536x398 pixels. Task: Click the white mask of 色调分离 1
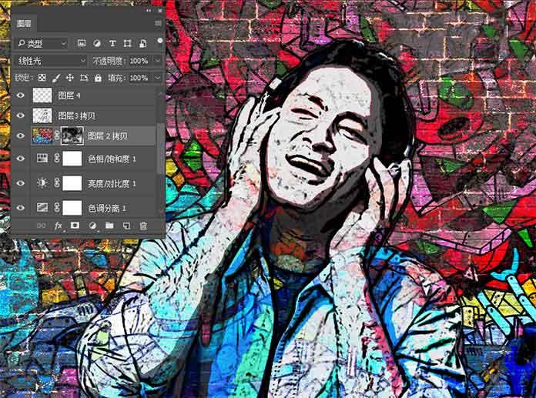click(x=72, y=208)
